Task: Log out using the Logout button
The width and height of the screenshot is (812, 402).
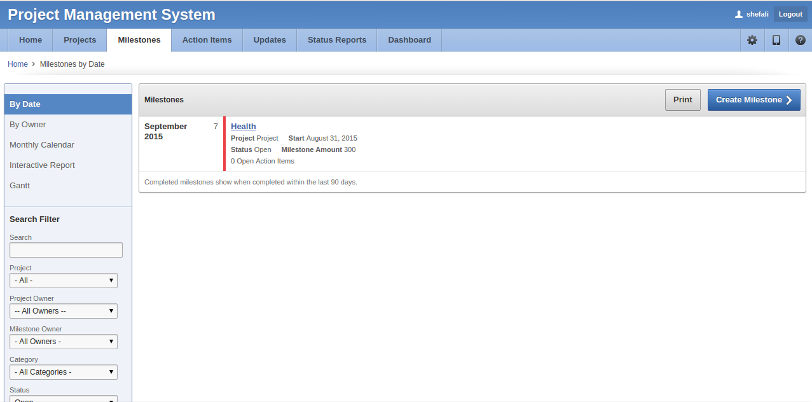Action: coord(790,14)
